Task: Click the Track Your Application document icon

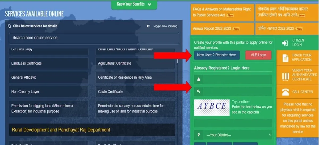Action: point(285,58)
